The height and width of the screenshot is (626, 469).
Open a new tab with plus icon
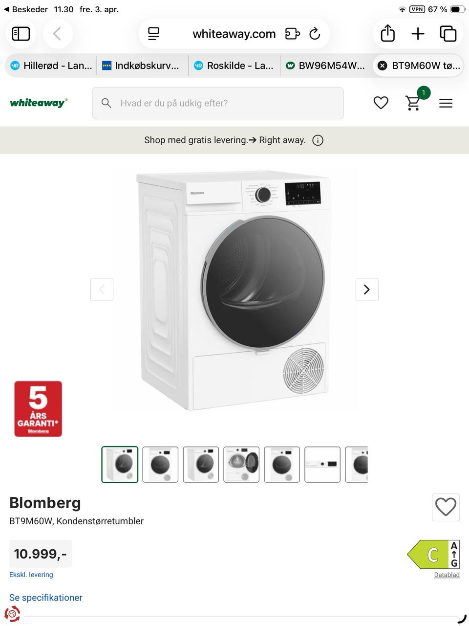coord(418,34)
